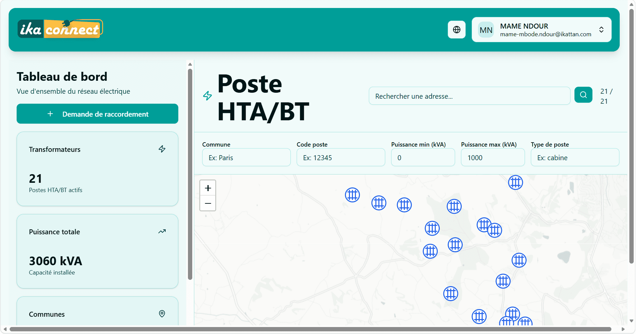Select the second transformer marker from left

click(379, 203)
